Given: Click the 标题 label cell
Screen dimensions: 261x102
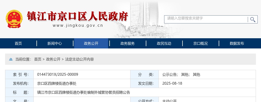Looking at the screenshot, I should point(19,92).
